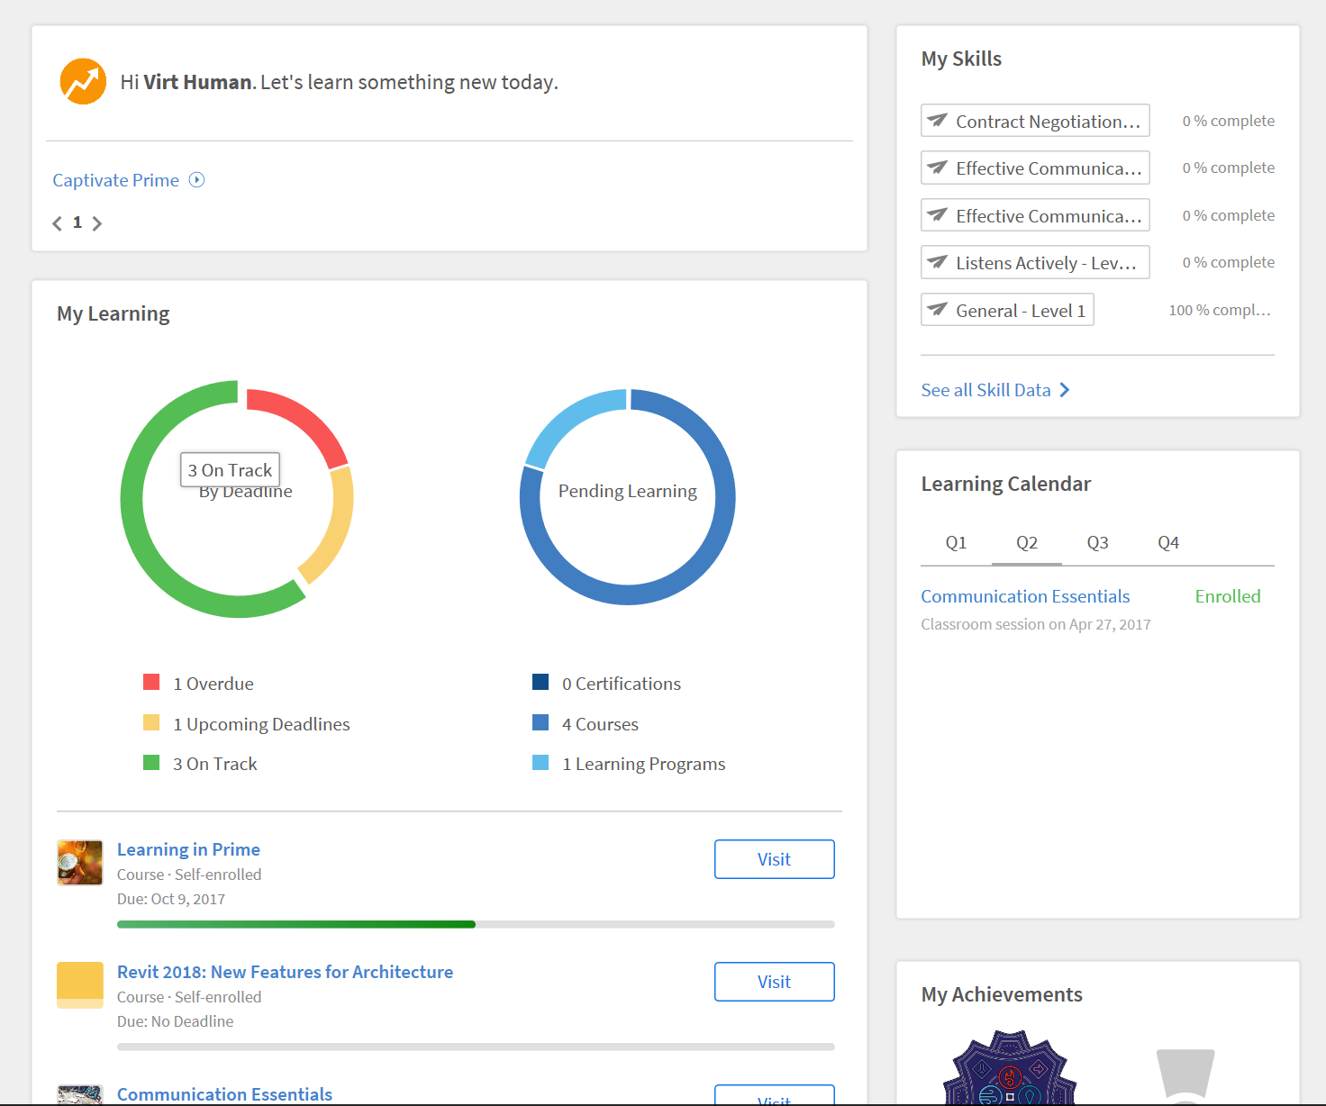Go to previous announcement with left chevron

coord(58,223)
